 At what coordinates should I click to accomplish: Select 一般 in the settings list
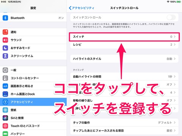click(33, 70)
